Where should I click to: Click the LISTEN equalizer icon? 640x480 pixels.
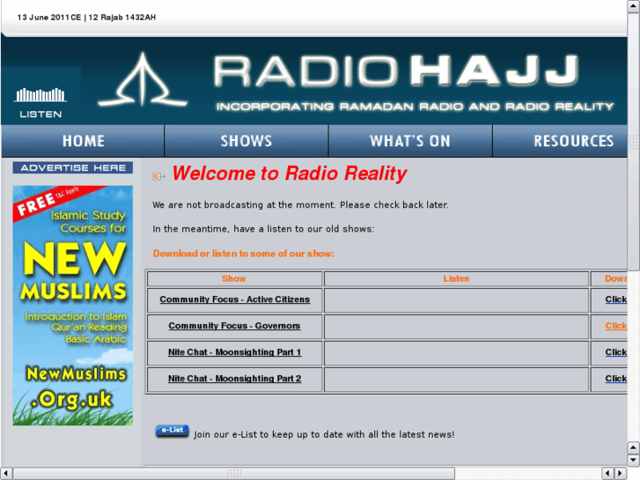click(40, 96)
